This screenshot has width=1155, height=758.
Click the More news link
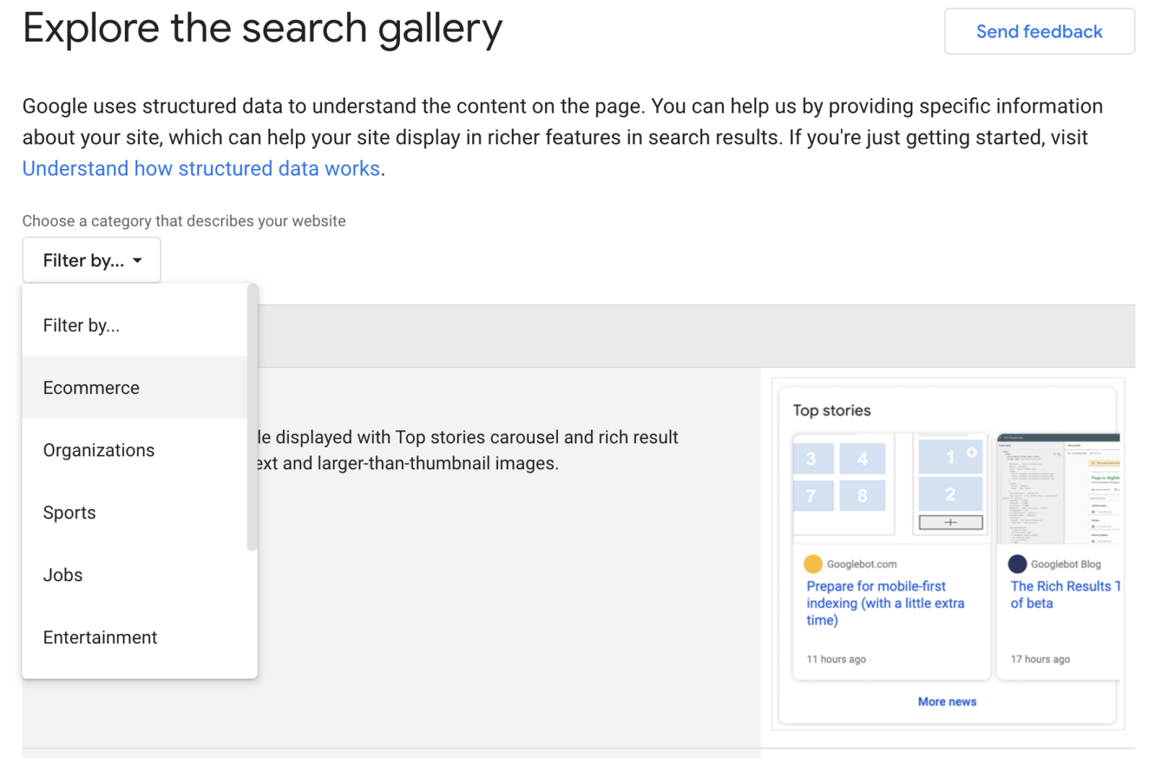pyautogui.click(x=946, y=702)
